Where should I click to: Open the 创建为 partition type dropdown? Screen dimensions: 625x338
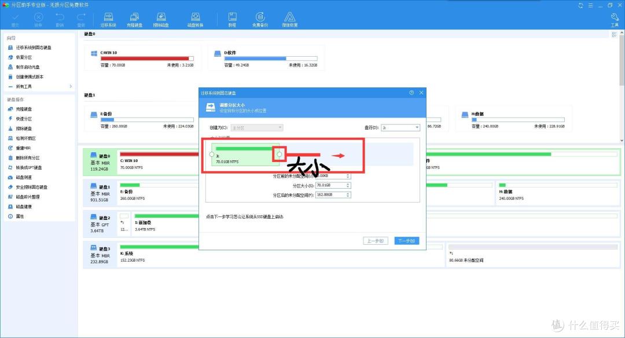coord(256,127)
